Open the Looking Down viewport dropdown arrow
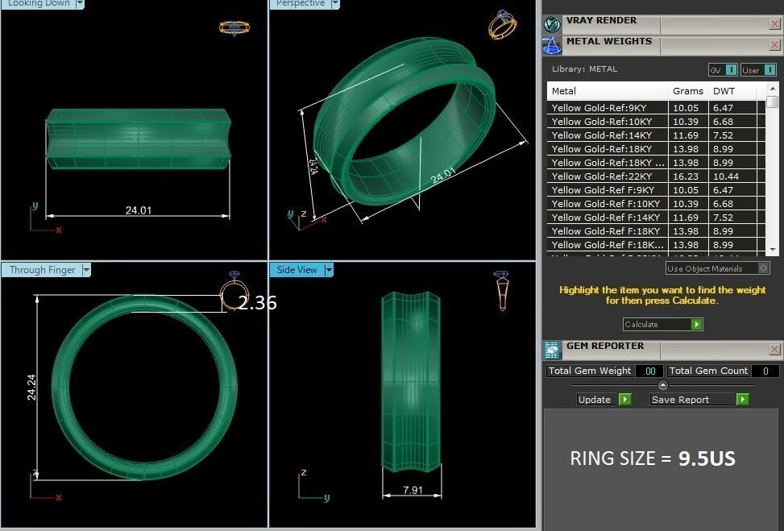This screenshot has width=784, height=531. click(x=80, y=3)
